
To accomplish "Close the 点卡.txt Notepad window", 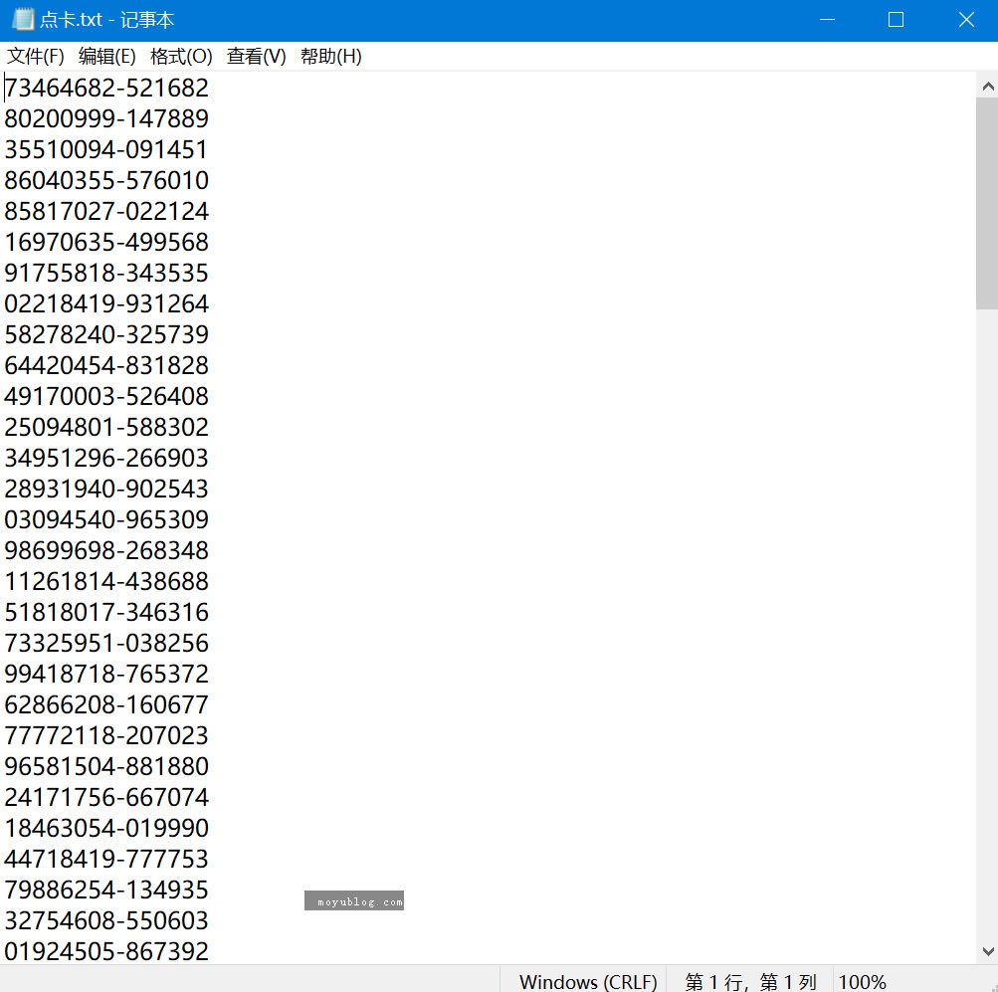I will 965,20.
